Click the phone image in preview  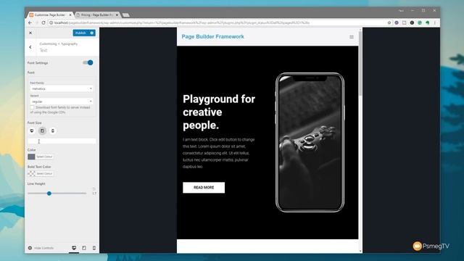pos(310,142)
